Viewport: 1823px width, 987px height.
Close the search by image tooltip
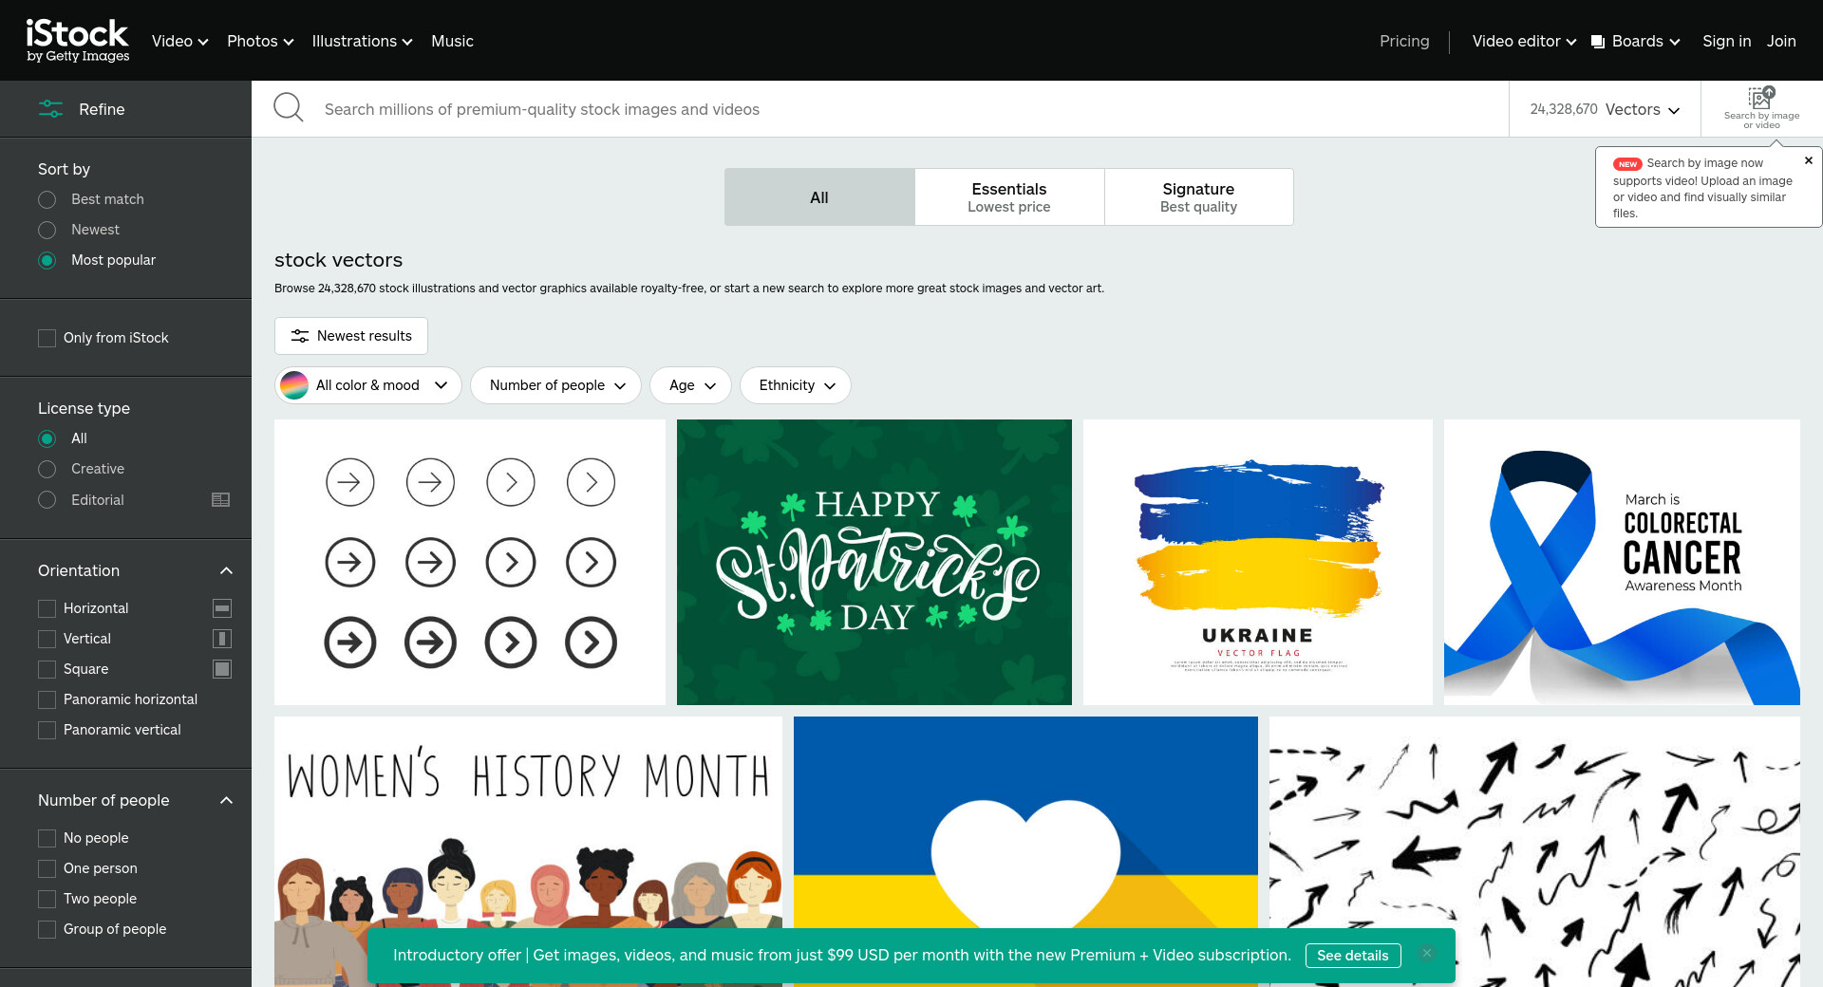[1808, 161]
